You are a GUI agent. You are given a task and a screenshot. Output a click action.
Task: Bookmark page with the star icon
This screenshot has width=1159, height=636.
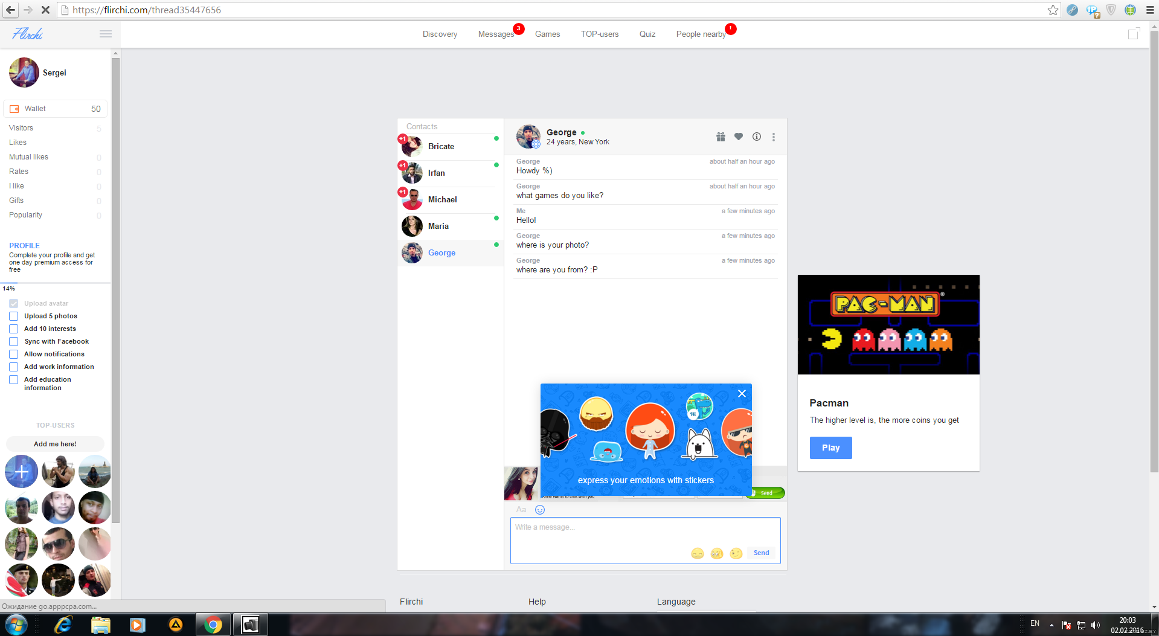point(1053,10)
